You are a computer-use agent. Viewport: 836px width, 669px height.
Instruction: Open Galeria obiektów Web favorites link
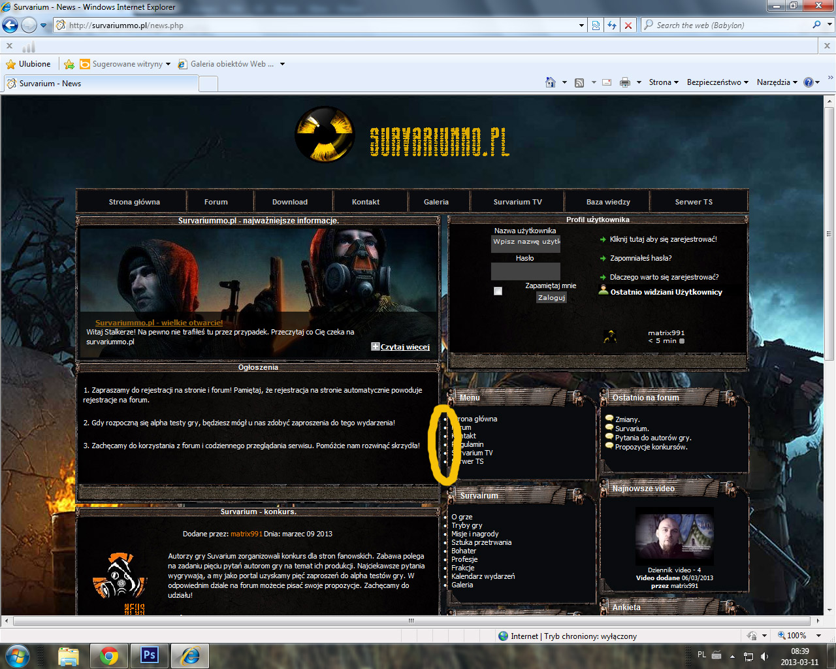[x=226, y=64]
